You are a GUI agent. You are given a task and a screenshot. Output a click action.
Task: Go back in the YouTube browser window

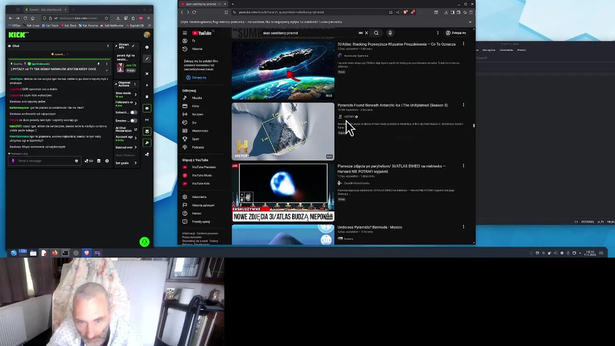[182, 12]
